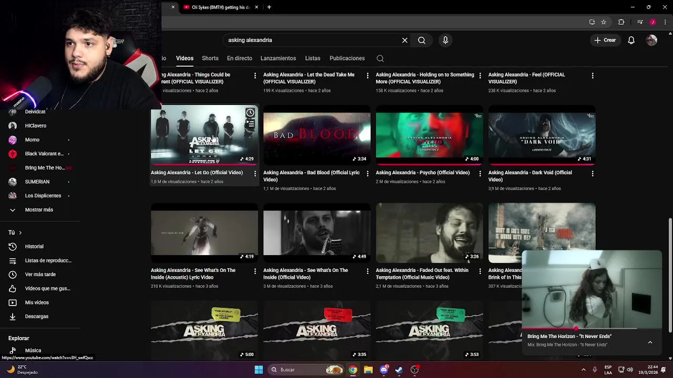Select the En directo tab

(239, 58)
